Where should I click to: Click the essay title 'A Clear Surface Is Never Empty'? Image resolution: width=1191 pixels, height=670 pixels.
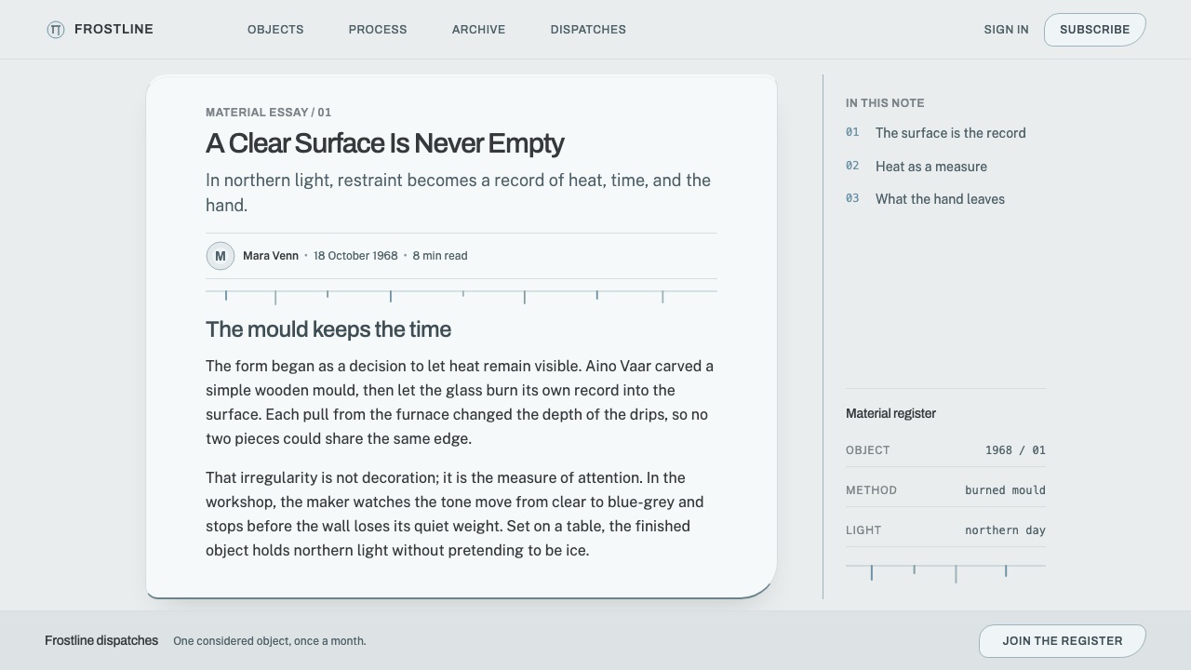pos(385,143)
